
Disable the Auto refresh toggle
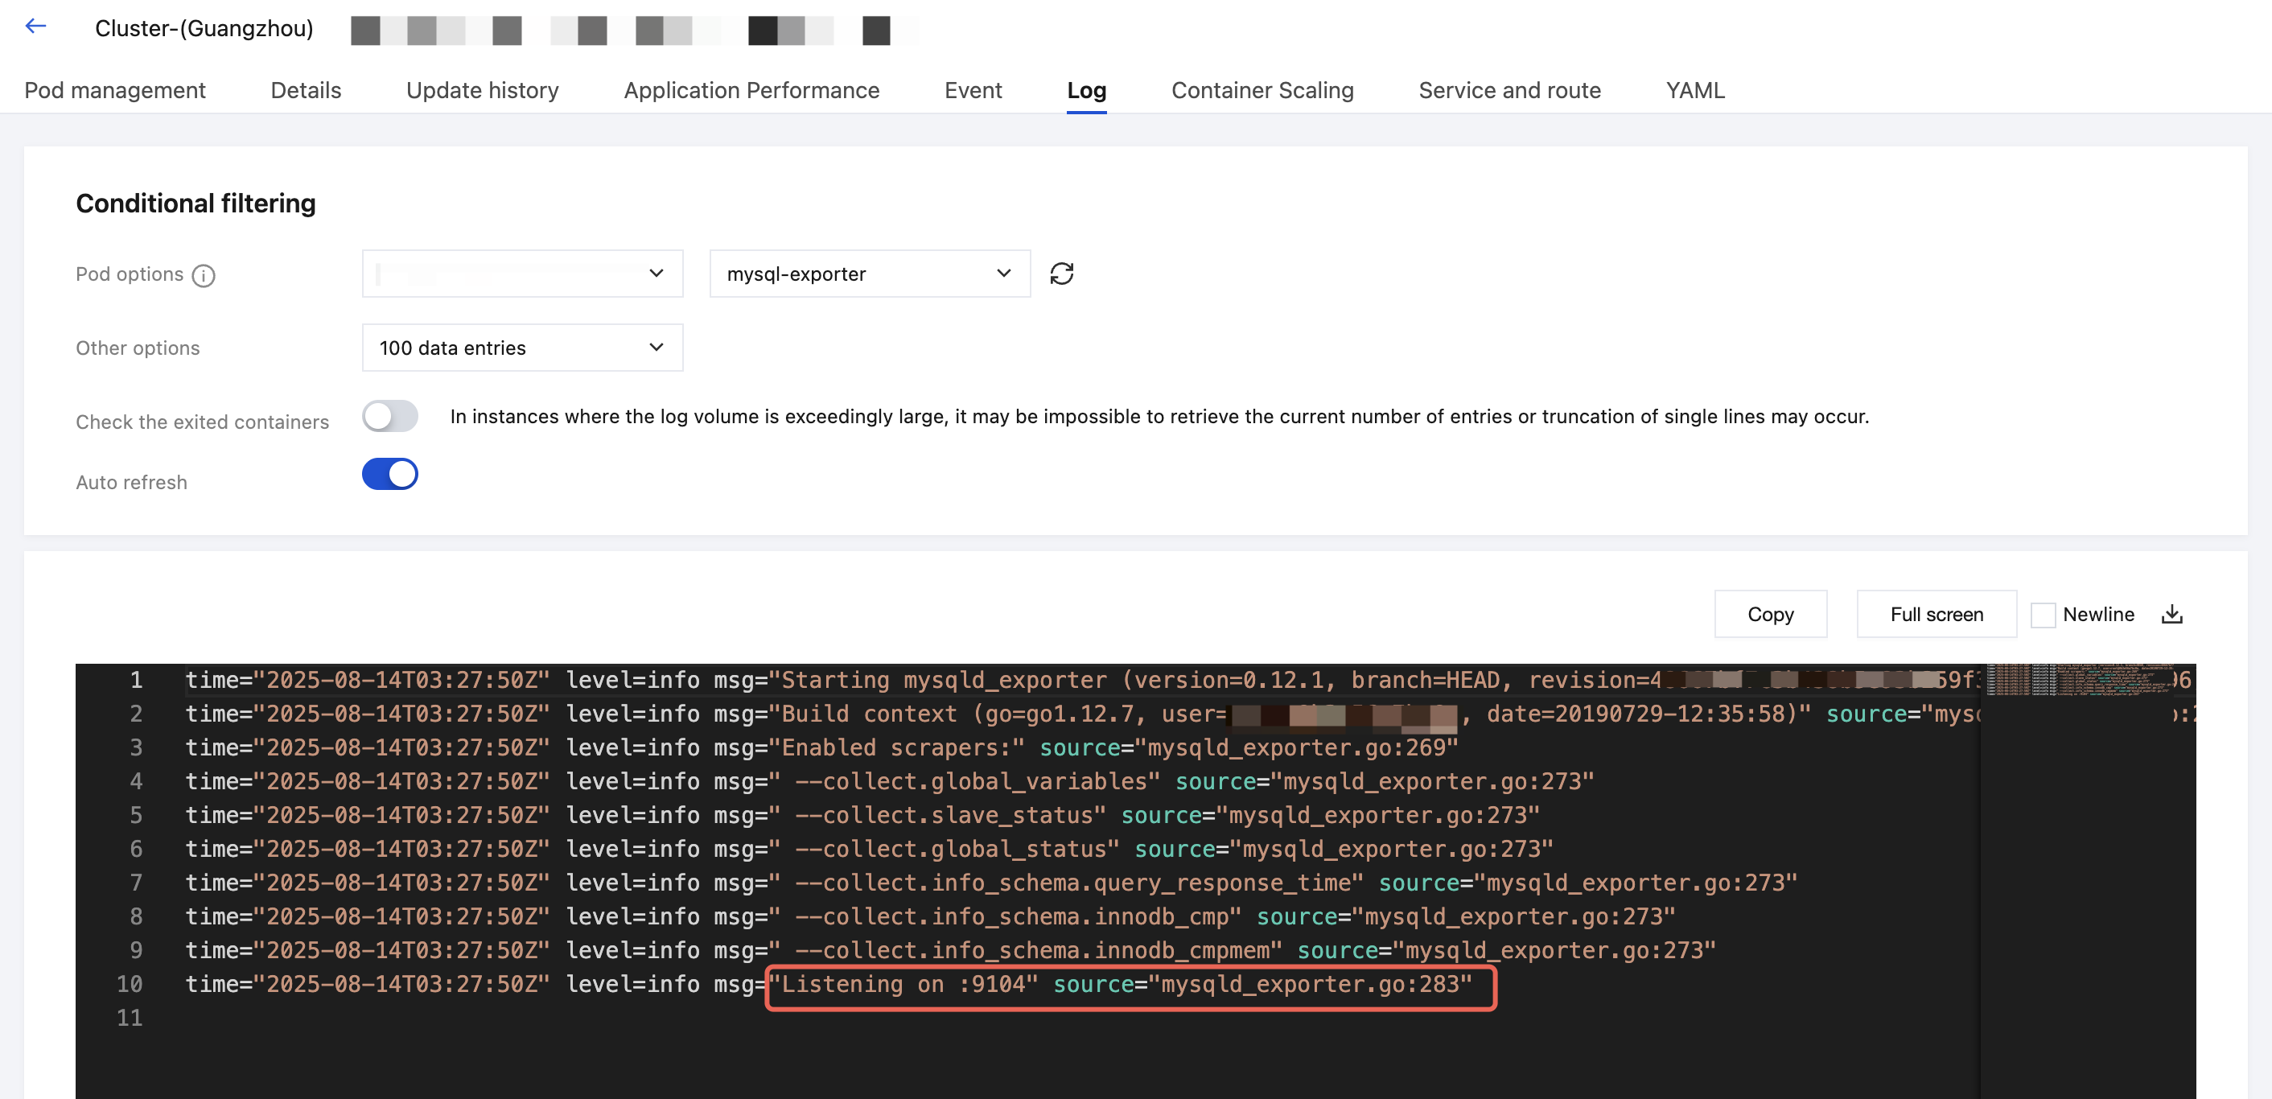pyautogui.click(x=390, y=475)
